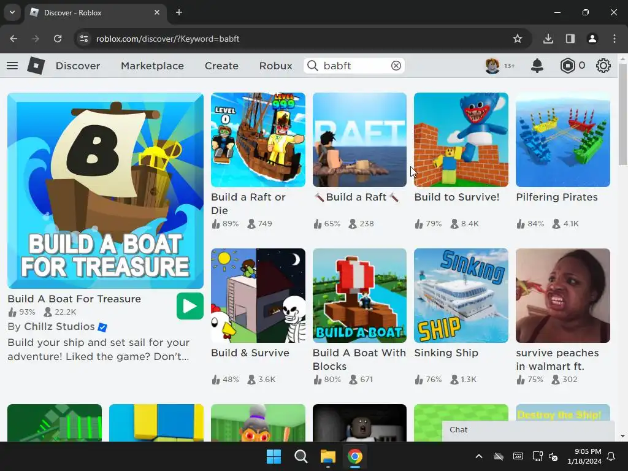This screenshot has height=471, width=628.
Task: Open the Create menu item
Action: (x=221, y=66)
